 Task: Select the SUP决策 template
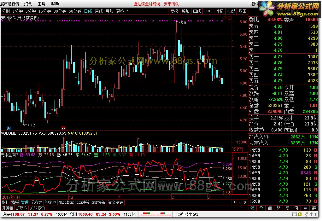click(99, 202)
